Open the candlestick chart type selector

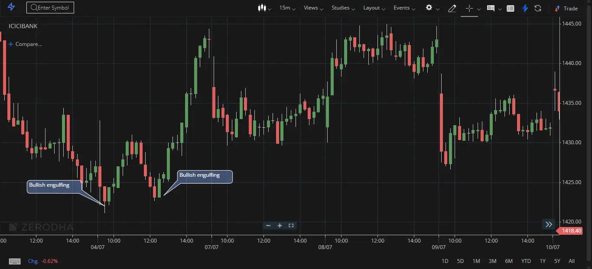click(261, 8)
